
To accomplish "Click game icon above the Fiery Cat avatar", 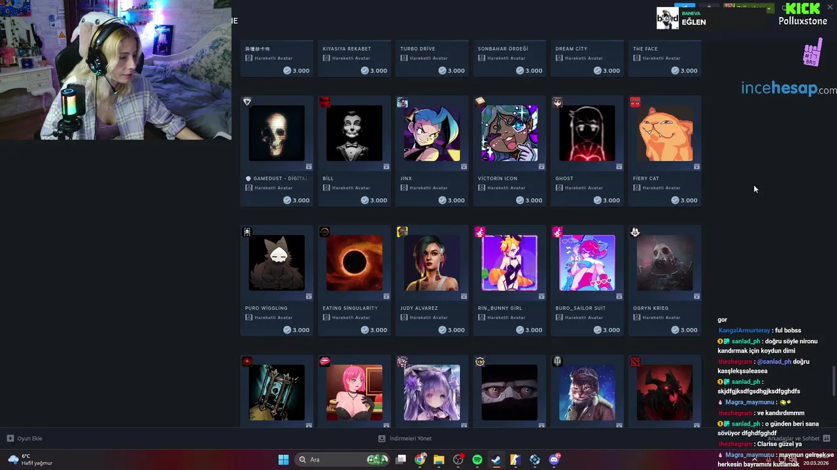I will click(x=635, y=102).
